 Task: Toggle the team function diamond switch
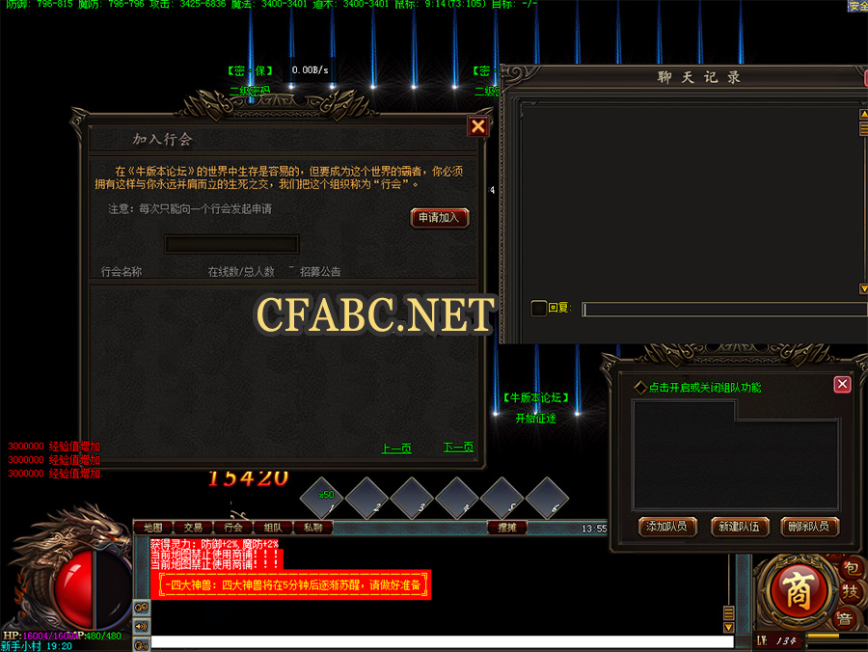(x=640, y=388)
